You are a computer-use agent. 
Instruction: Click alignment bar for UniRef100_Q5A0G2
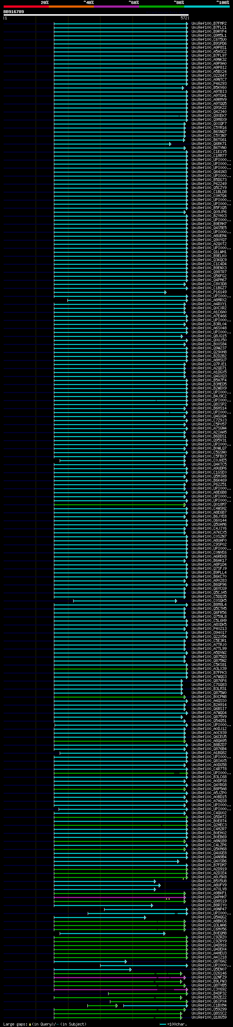pyautogui.click(x=100, y=917)
